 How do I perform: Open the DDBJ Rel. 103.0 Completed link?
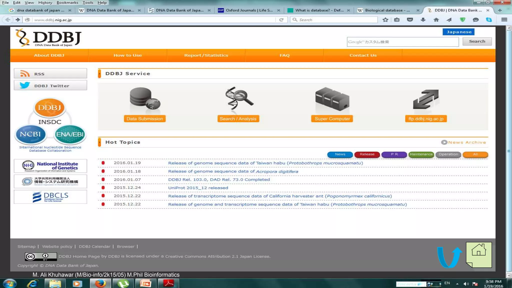pyautogui.click(x=219, y=179)
